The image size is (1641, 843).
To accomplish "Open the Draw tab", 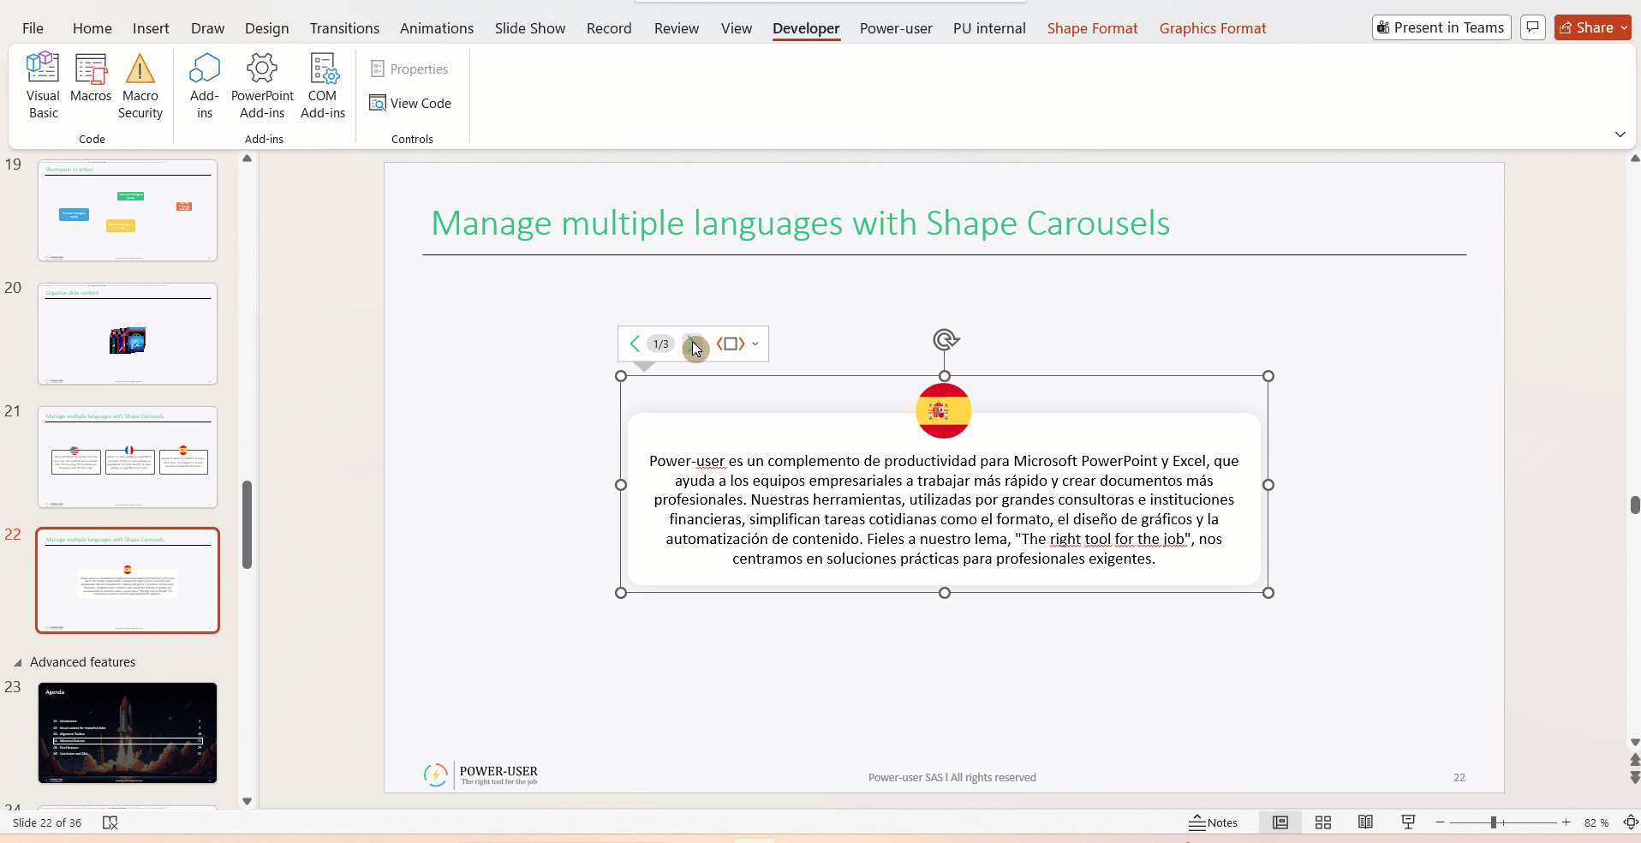I will tap(207, 28).
